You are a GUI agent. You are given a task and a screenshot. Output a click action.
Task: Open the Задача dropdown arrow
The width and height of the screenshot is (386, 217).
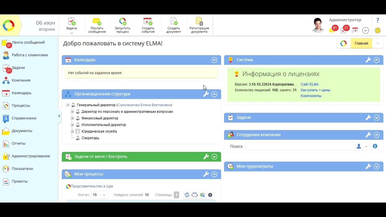(72, 33)
